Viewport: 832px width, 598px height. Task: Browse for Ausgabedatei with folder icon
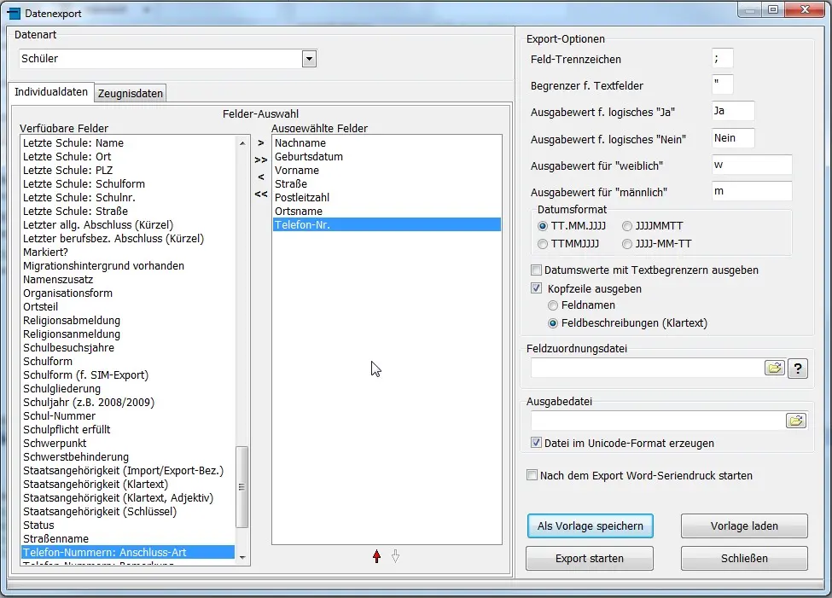795,421
